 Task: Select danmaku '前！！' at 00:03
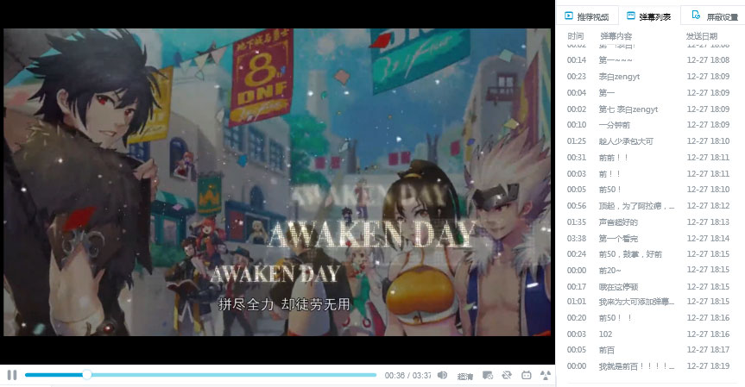[x=649, y=173]
